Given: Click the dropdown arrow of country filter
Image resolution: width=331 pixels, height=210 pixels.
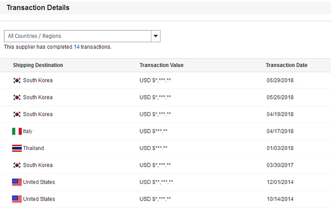Looking at the screenshot, I should click(155, 36).
